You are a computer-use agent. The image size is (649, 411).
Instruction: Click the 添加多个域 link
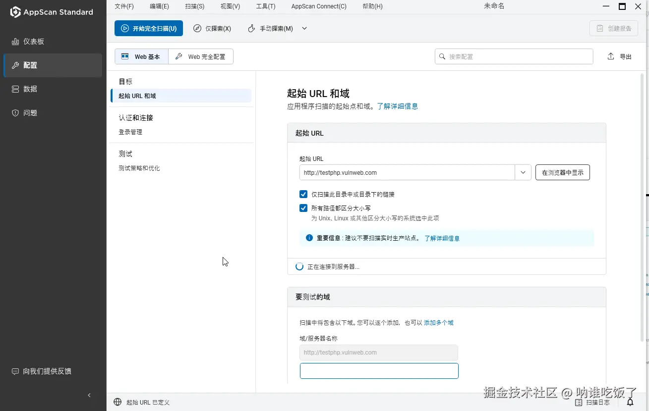tap(438, 322)
